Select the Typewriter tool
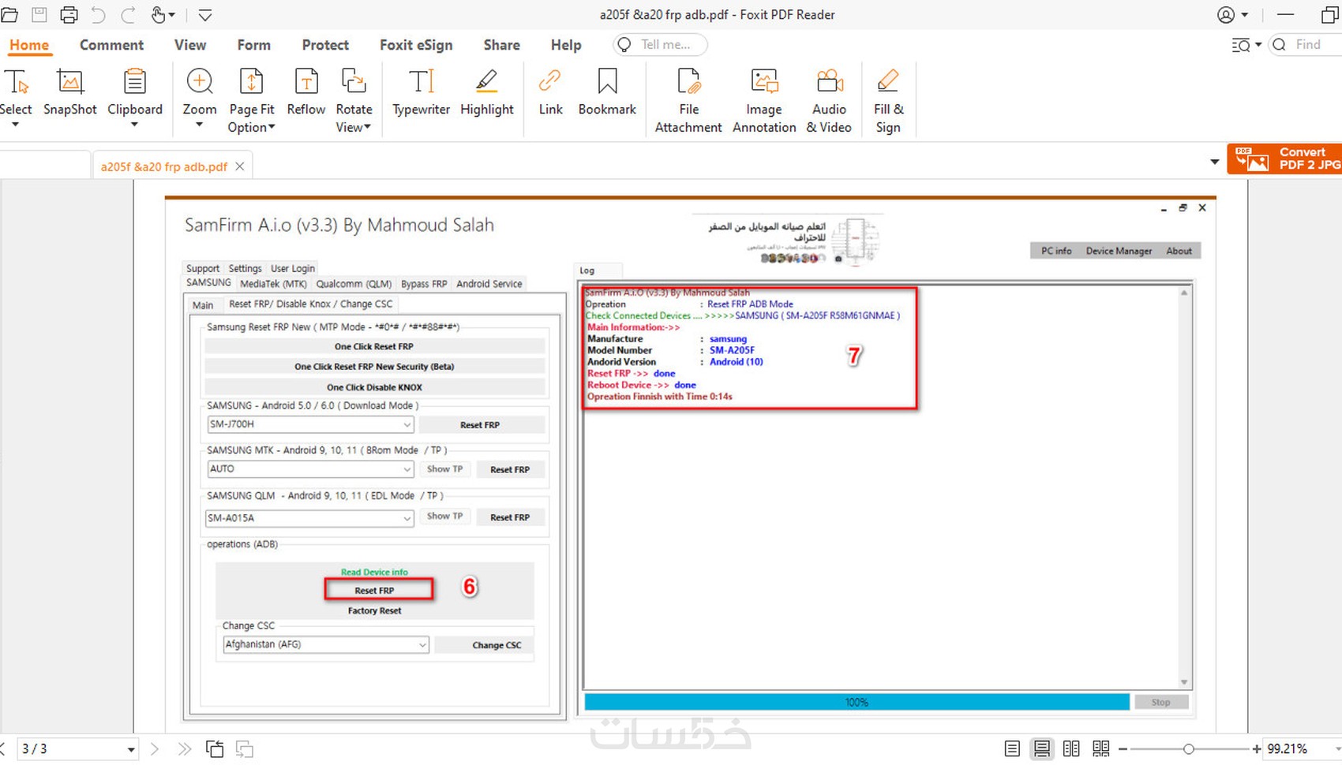 pyautogui.click(x=421, y=93)
